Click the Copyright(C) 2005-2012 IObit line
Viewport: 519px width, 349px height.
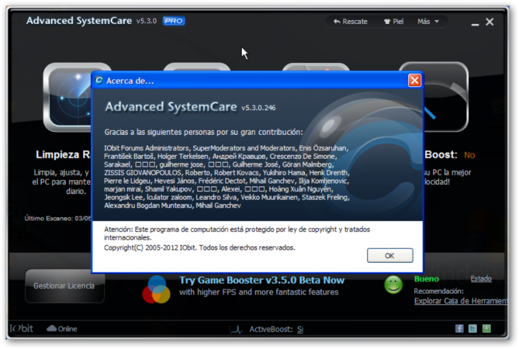[x=199, y=248]
